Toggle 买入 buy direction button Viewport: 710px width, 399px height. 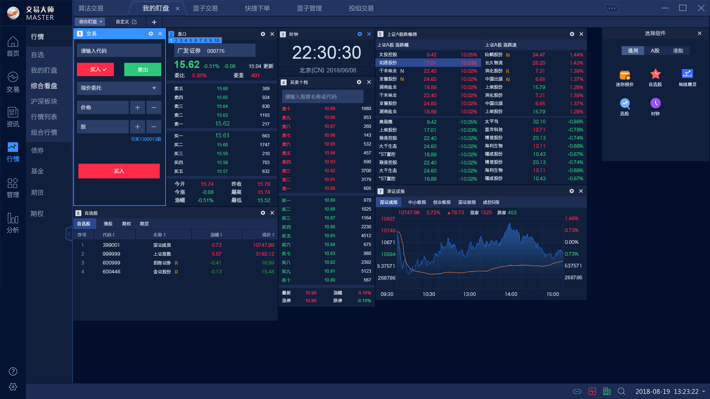[95, 69]
